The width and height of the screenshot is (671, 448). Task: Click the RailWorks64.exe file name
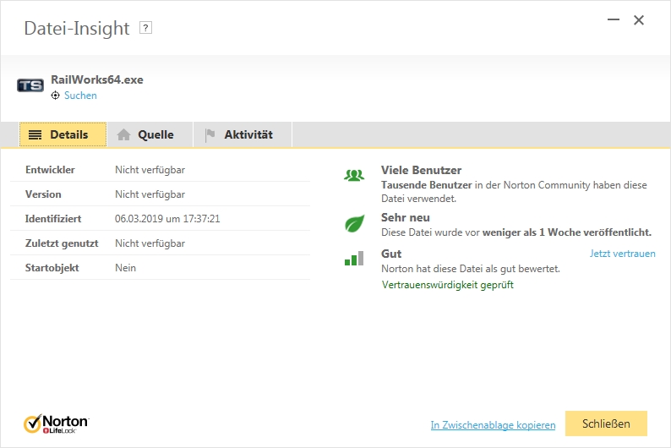point(97,79)
